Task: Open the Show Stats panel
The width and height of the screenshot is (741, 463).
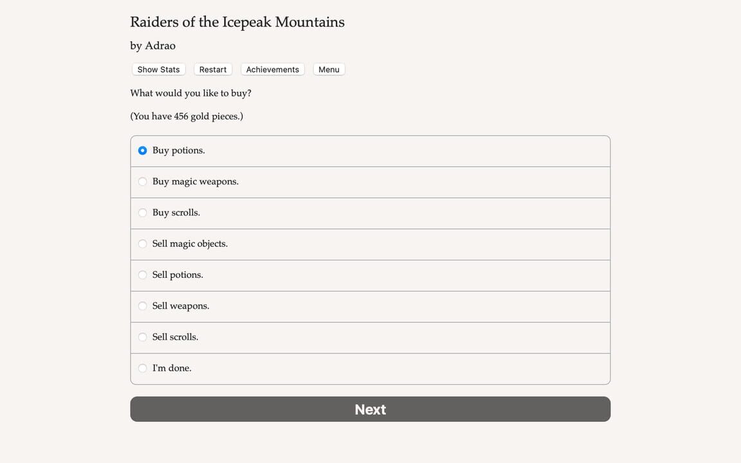Action: pyautogui.click(x=158, y=69)
